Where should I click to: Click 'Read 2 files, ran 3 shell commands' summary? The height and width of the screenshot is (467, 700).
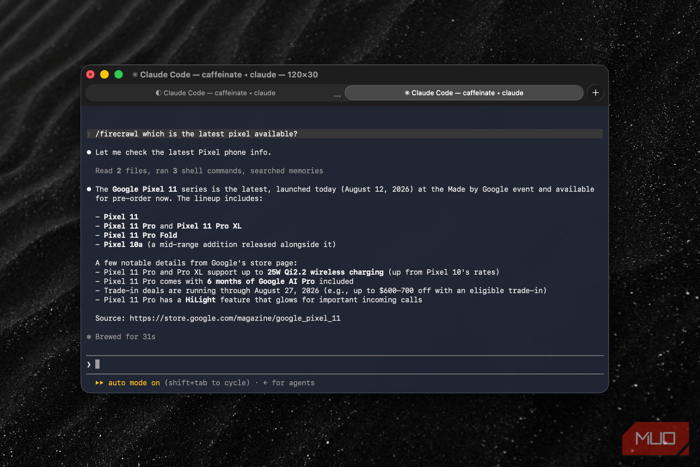pos(209,171)
